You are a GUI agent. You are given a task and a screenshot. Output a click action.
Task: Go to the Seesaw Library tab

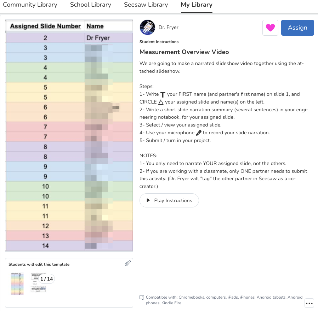(x=146, y=5)
